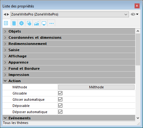The image size is (143, 128).
Task: Expand the Fond et Bordure section
Action: pyautogui.click(x=69, y=68)
